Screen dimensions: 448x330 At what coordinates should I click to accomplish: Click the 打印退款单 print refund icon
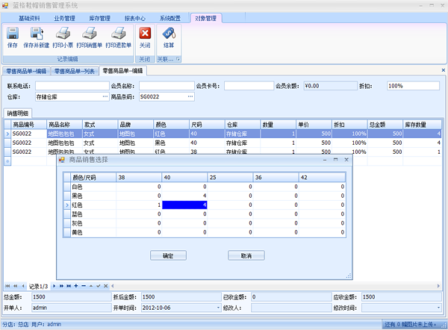pos(118,37)
